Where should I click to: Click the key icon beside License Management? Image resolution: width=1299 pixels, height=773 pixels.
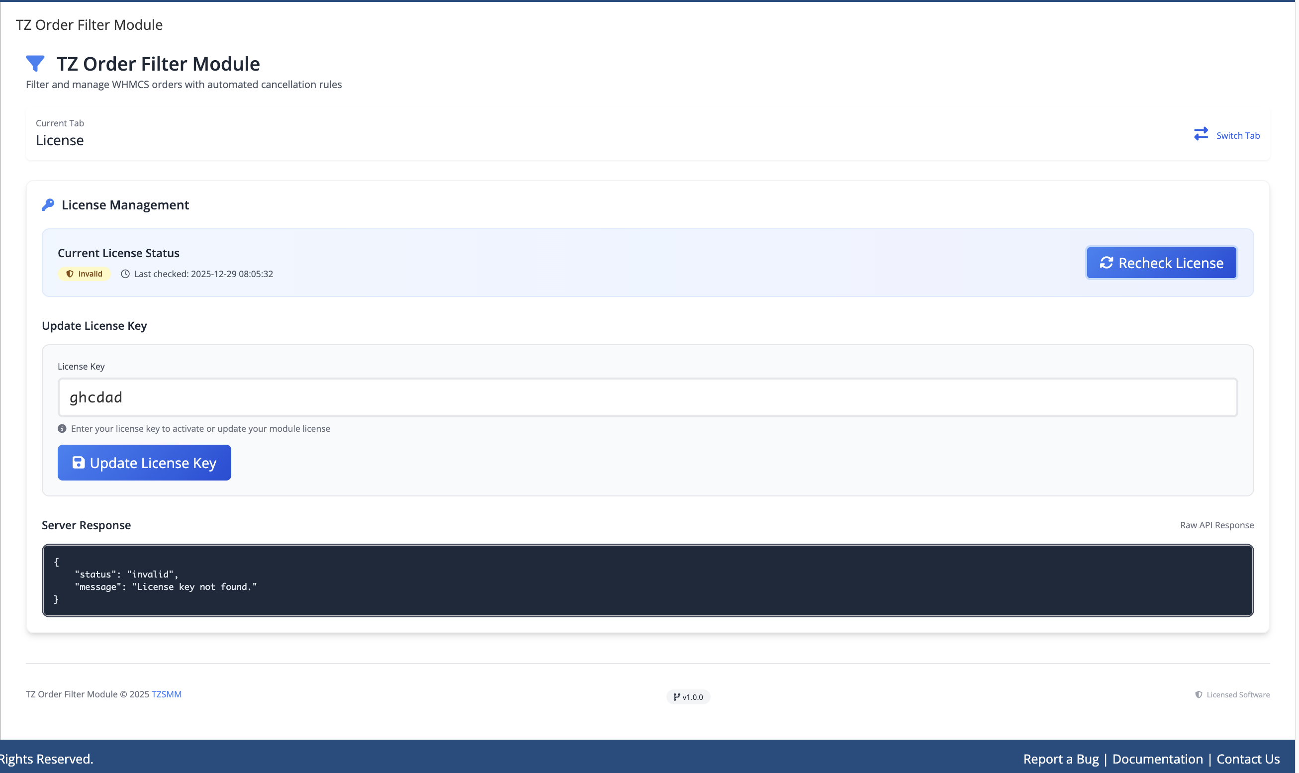48,204
